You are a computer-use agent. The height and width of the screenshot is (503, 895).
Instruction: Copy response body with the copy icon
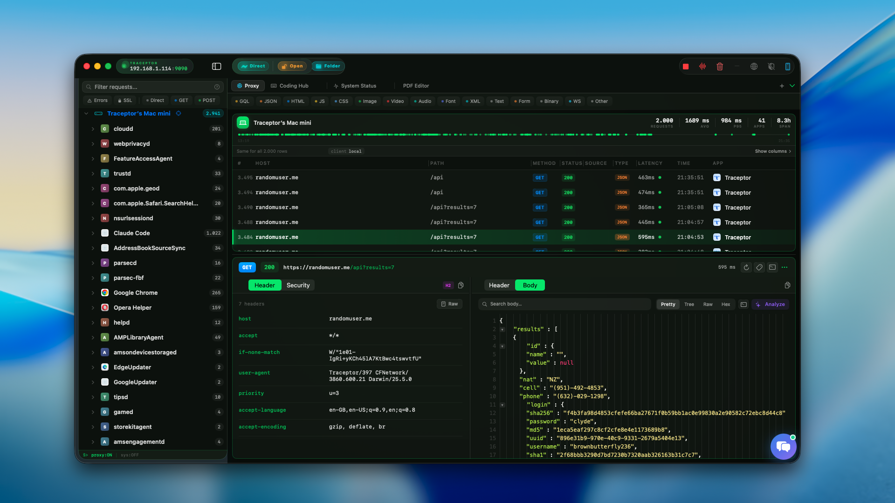coord(787,285)
